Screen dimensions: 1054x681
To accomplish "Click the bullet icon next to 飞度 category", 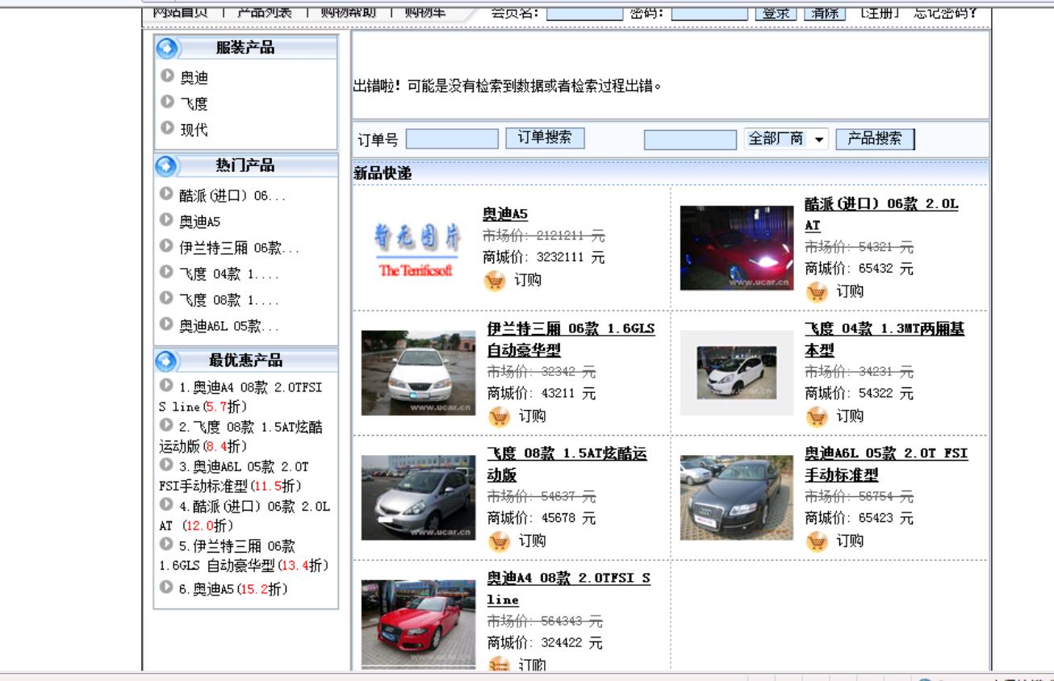I will (x=167, y=101).
